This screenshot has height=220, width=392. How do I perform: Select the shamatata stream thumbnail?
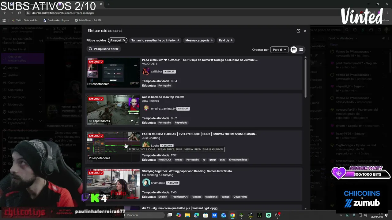[x=113, y=184]
